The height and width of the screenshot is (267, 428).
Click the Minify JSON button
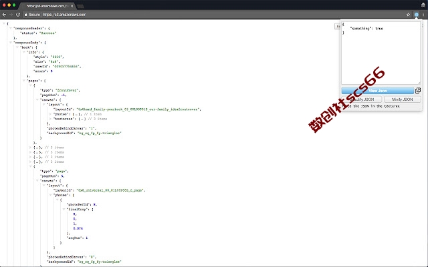[402, 99]
